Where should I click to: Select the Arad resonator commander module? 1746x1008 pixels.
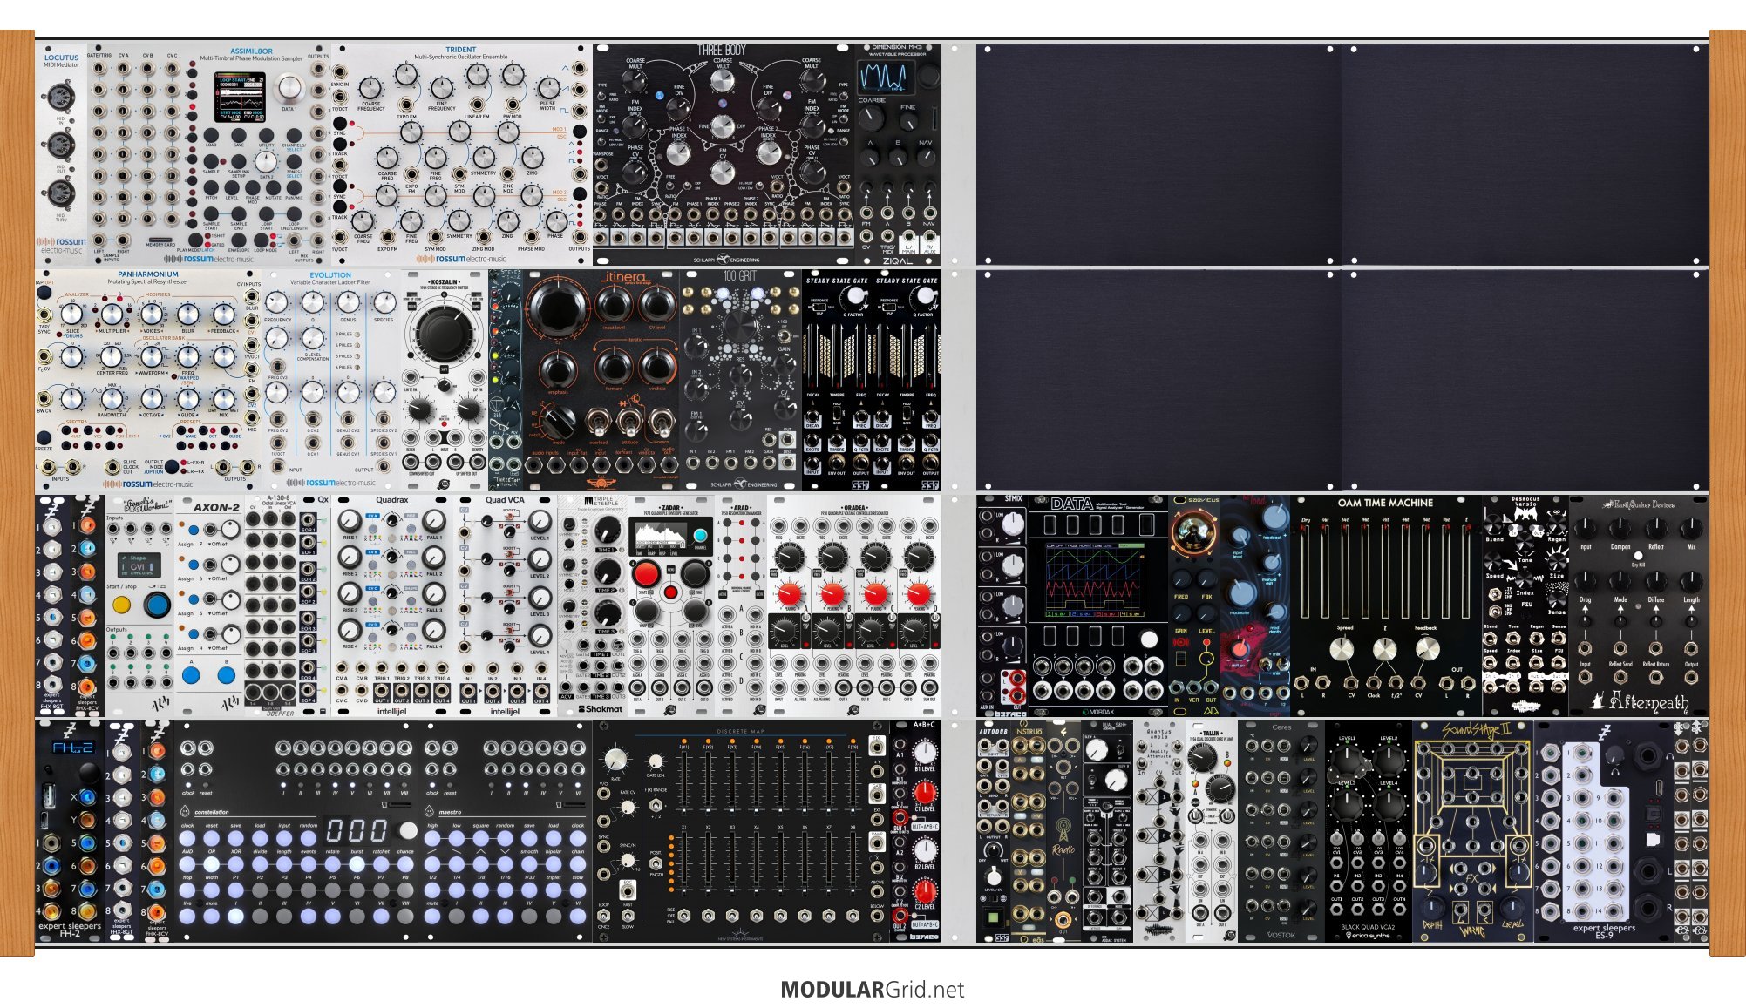pyautogui.click(x=741, y=605)
